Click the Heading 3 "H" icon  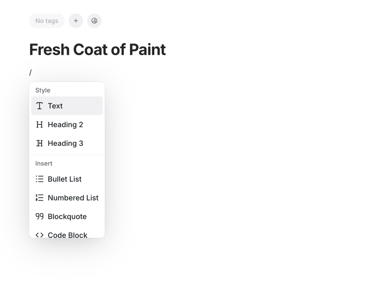(x=39, y=143)
